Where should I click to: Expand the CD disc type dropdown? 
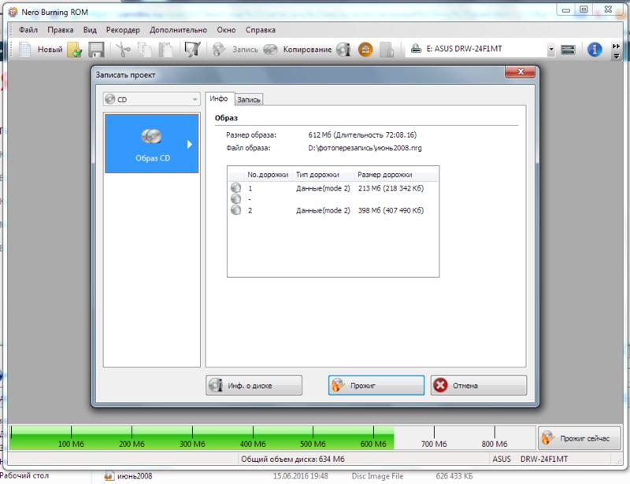(151, 99)
